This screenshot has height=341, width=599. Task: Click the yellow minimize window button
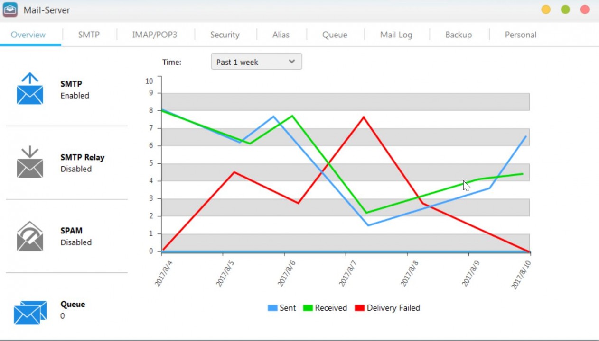546,9
